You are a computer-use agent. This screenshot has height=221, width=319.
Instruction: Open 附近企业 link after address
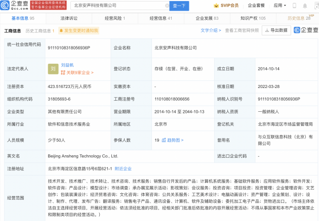coord(123,168)
